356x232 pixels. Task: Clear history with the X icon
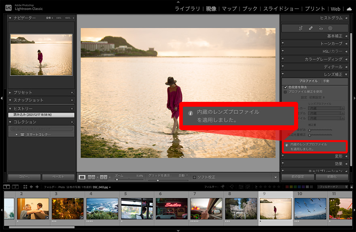coord(72,109)
